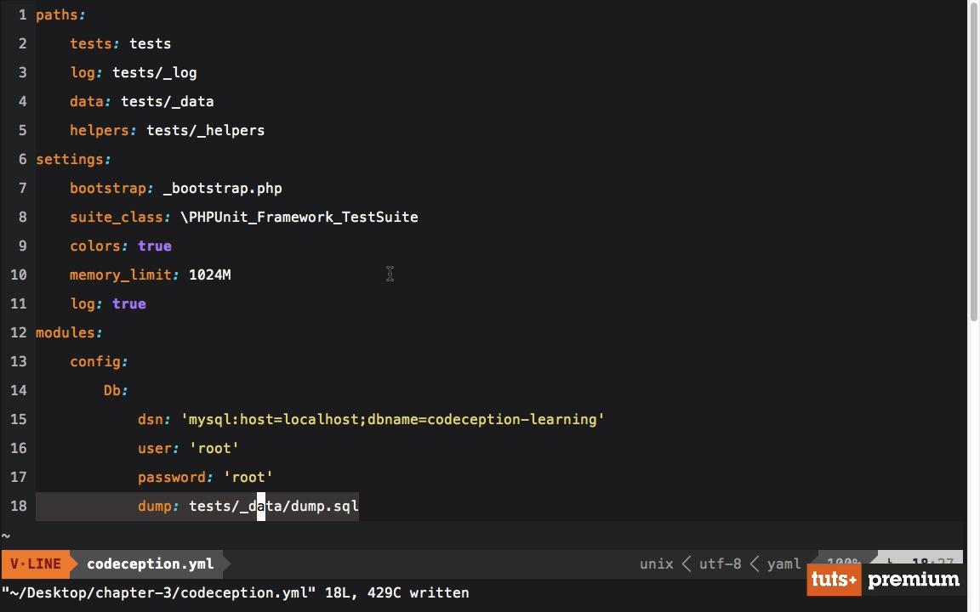Image resolution: width=980 pixels, height=612 pixels.
Task: Click the 'unix' file format indicator
Action: (656, 564)
